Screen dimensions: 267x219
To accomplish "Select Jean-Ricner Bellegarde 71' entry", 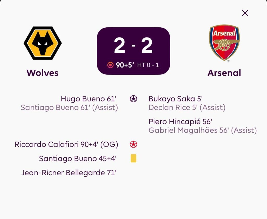I will (69, 173).
